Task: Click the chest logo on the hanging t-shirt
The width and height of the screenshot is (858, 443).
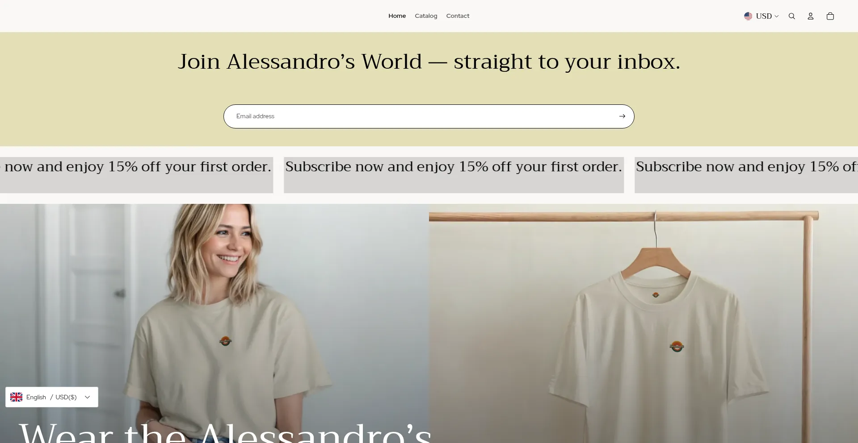Action: coord(677,346)
